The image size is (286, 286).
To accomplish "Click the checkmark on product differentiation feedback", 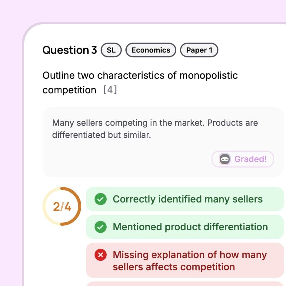I will [100, 227].
